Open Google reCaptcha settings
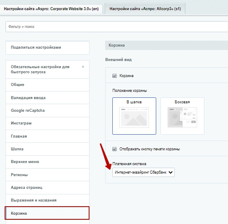This screenshot has width=228, height=224. (47, 111)
